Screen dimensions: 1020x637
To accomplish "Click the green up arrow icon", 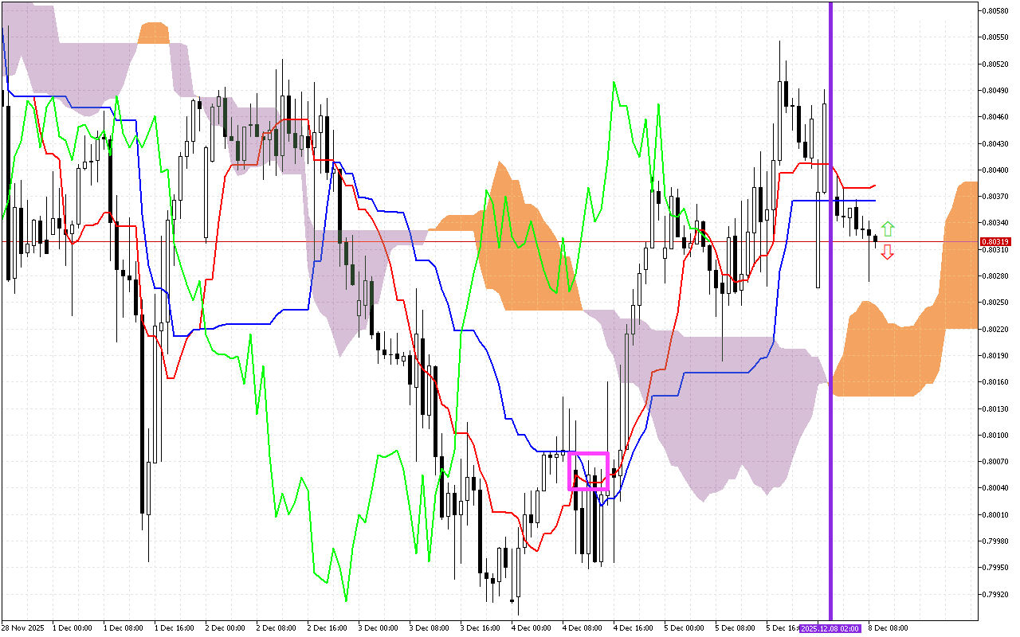I will click(888, 229).
